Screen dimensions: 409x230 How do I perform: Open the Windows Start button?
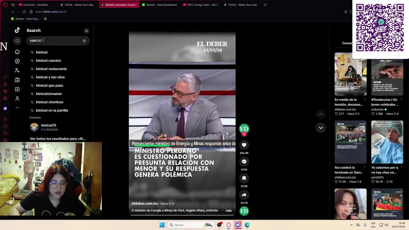tap(162, 225)
